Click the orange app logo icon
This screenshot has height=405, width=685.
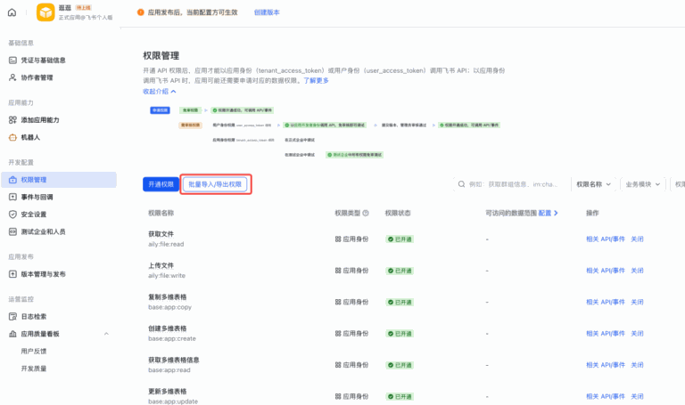tap(45, 12)
